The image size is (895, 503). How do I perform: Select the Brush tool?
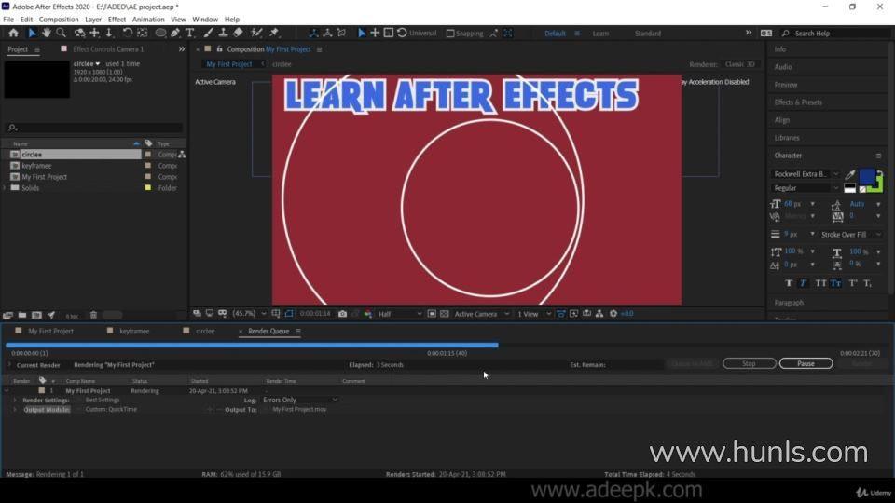[208, 34]
